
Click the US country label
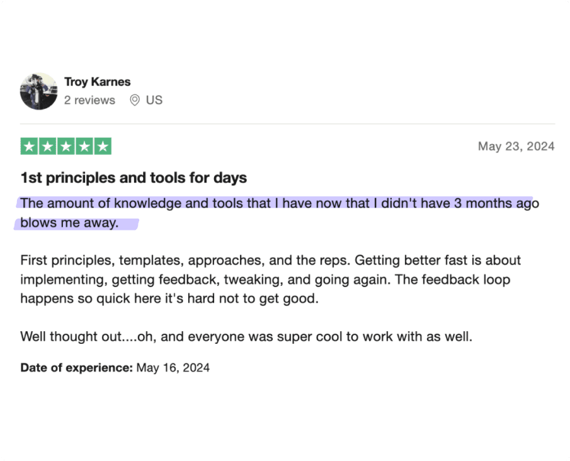[154, 100]
